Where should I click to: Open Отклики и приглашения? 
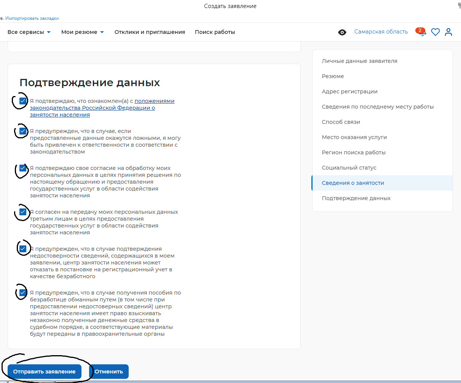(150, 32)
